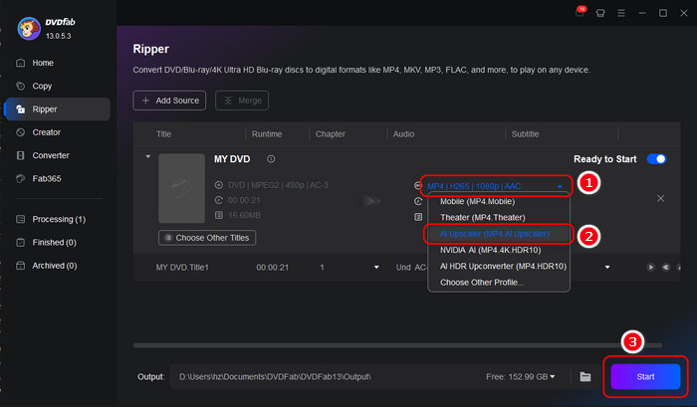Start the ripping with Start button

[x=645, y=377]
